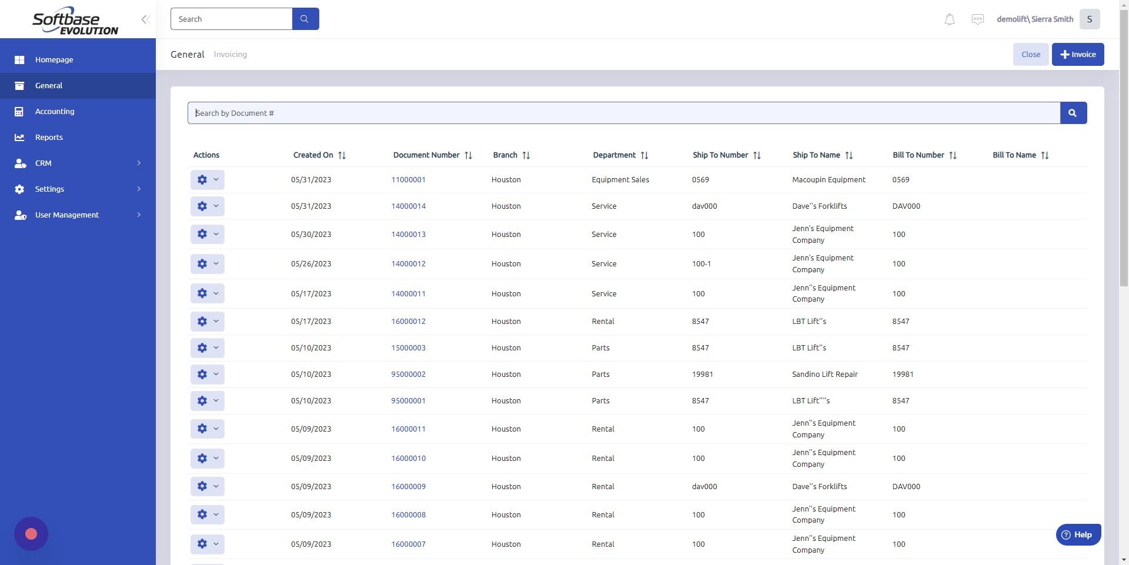Open actions dropdown for invoice 14000014
This screenshot has height=565, width=1129.
(216, 206)
